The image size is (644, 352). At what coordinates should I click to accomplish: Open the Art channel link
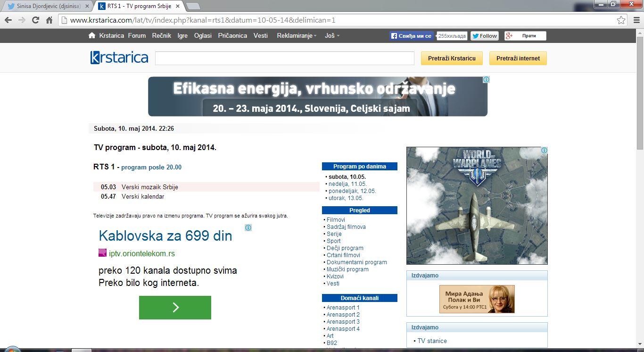(x=330, y=336)
